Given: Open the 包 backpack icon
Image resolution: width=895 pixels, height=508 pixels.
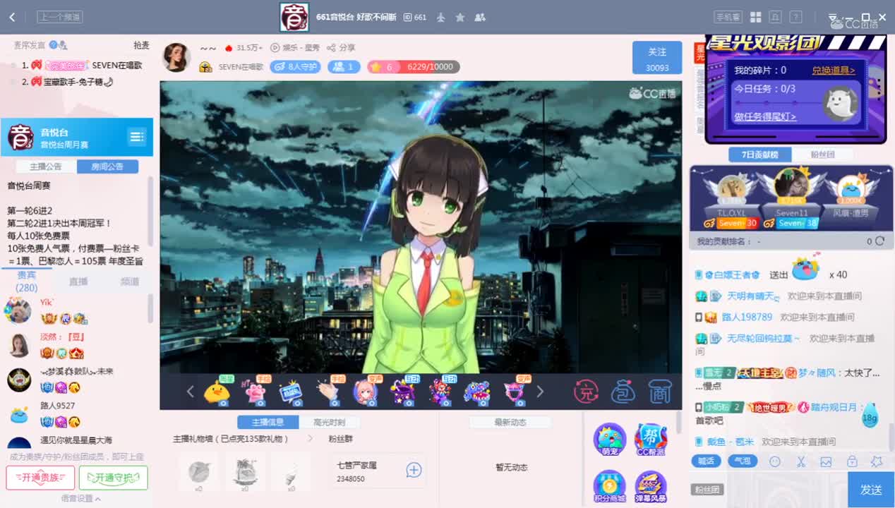Looking at the screenshot, I should [x=623, y=392].
